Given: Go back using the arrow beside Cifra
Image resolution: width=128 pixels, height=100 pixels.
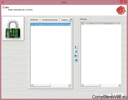Looking at the screenshot, I should tap(4, 7).
